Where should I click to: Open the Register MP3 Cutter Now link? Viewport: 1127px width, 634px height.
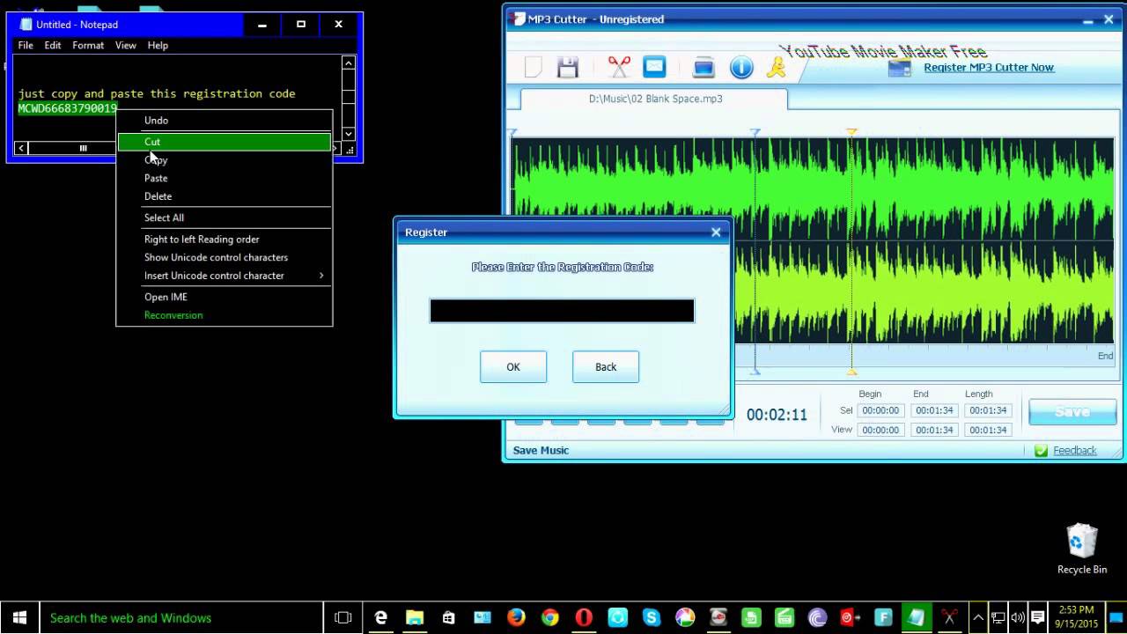[x=989, y=68]
